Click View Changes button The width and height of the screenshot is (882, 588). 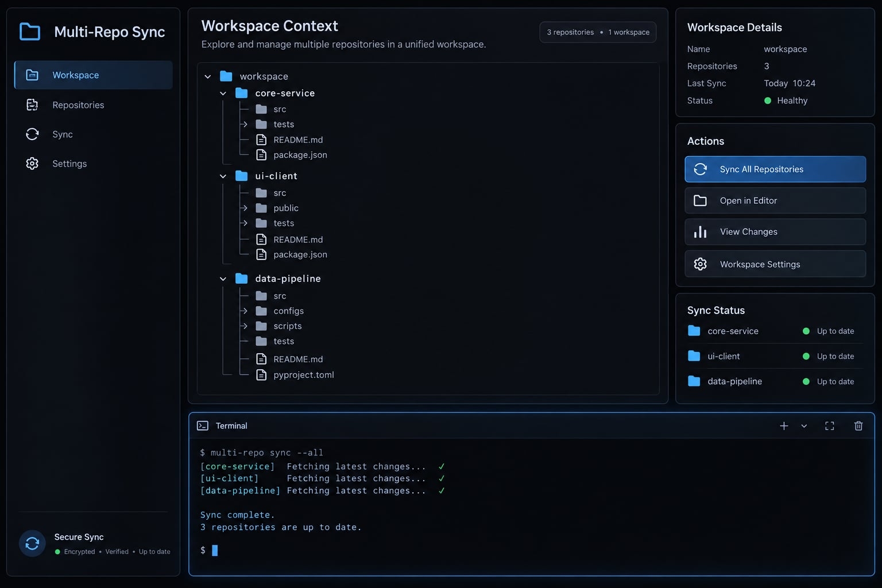775,232
